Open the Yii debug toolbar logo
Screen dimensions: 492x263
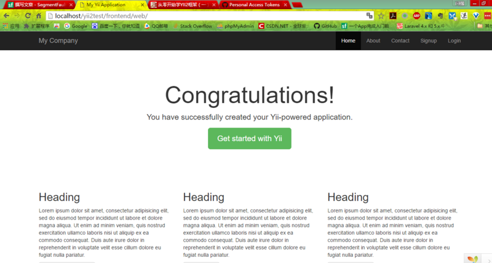[472, 259]
